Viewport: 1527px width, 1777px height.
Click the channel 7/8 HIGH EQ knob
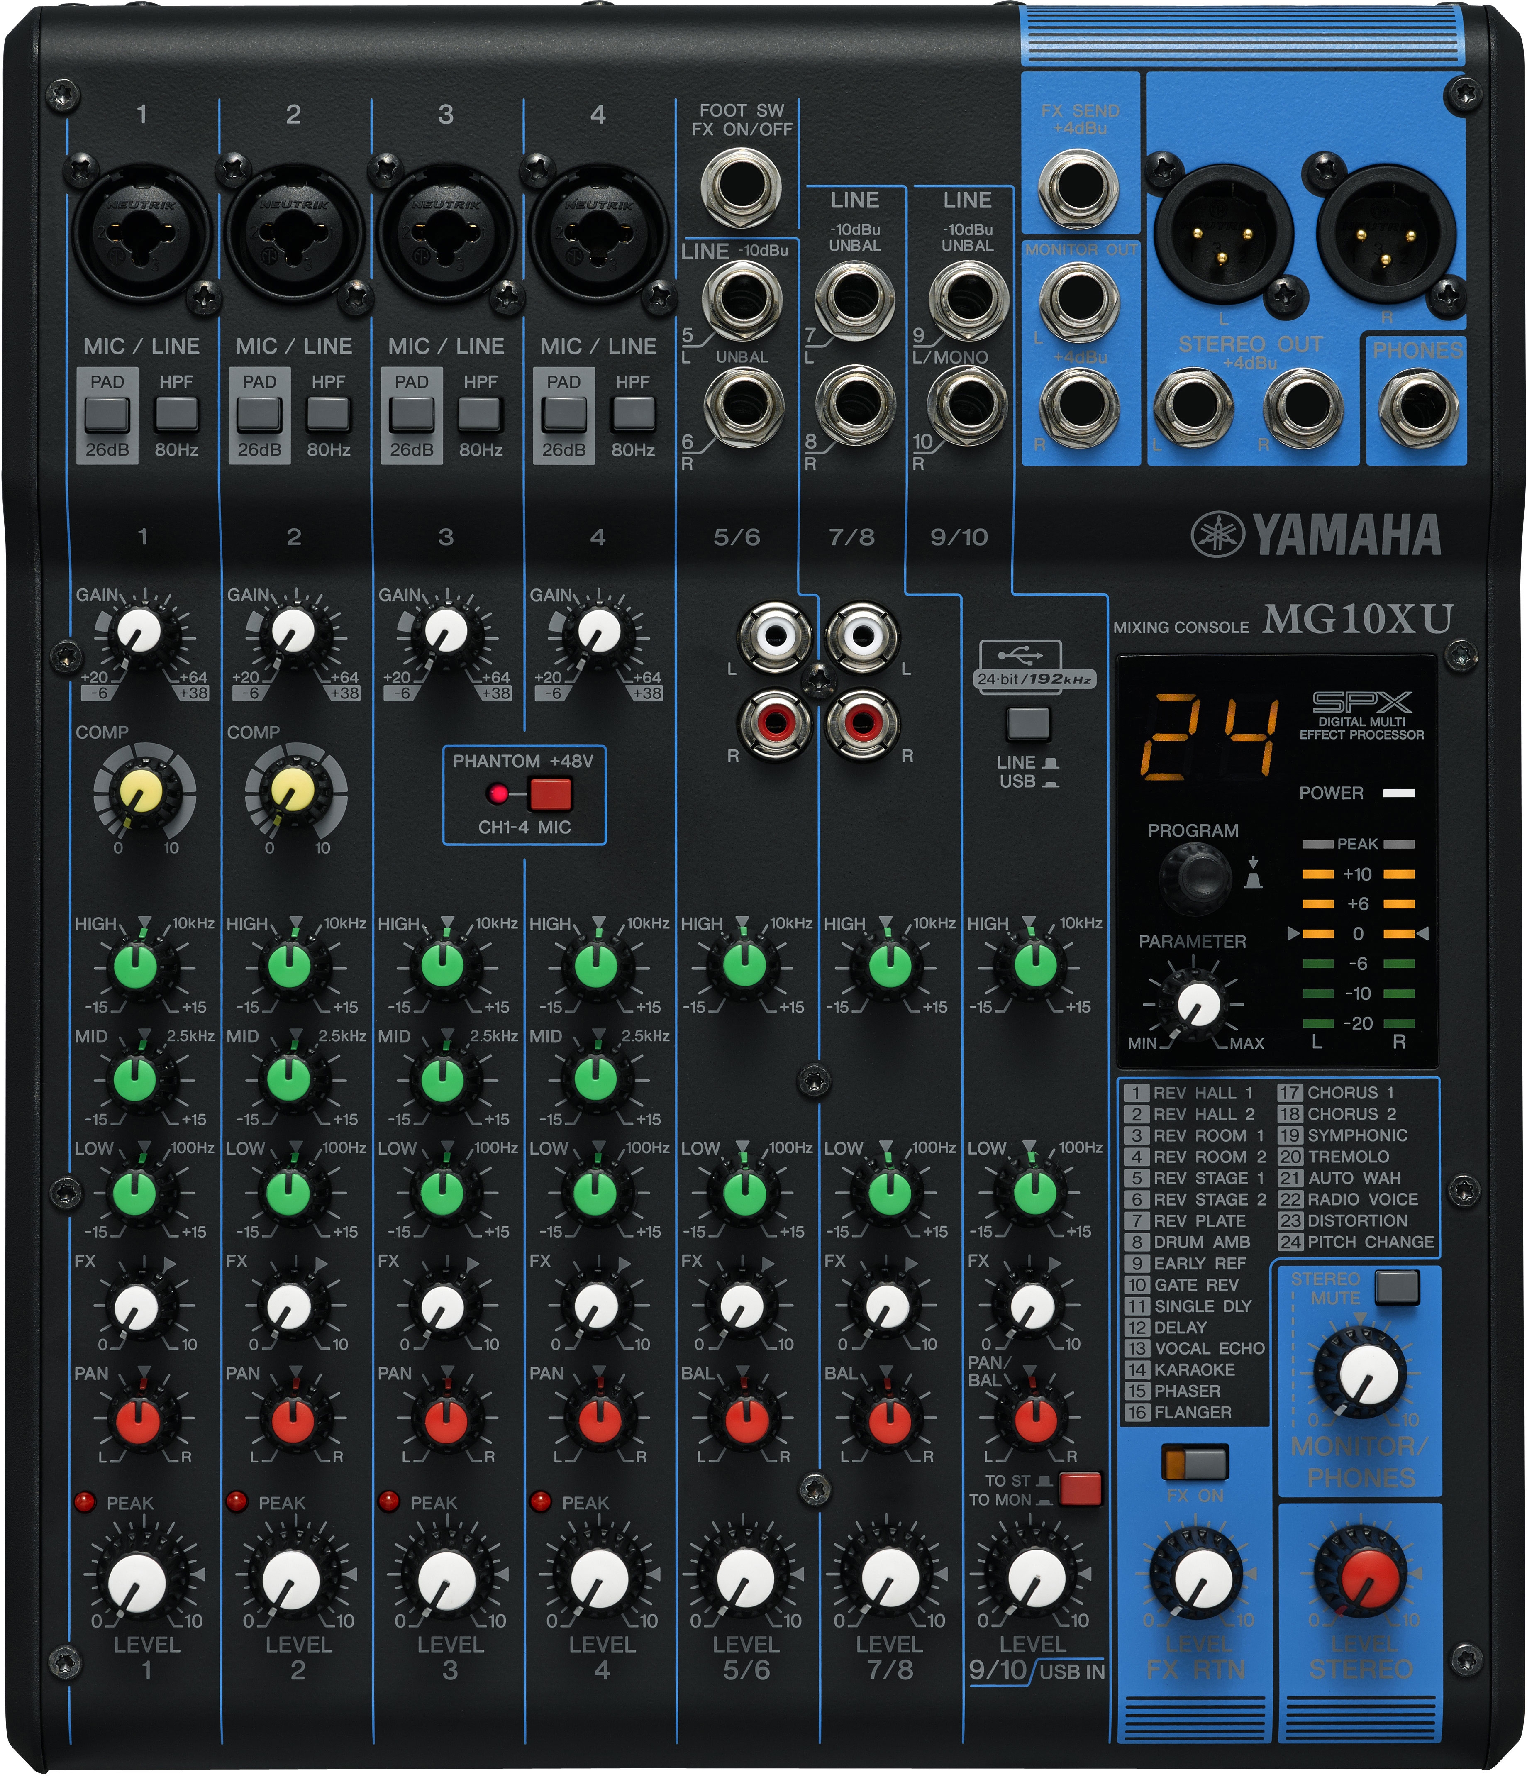889,966
